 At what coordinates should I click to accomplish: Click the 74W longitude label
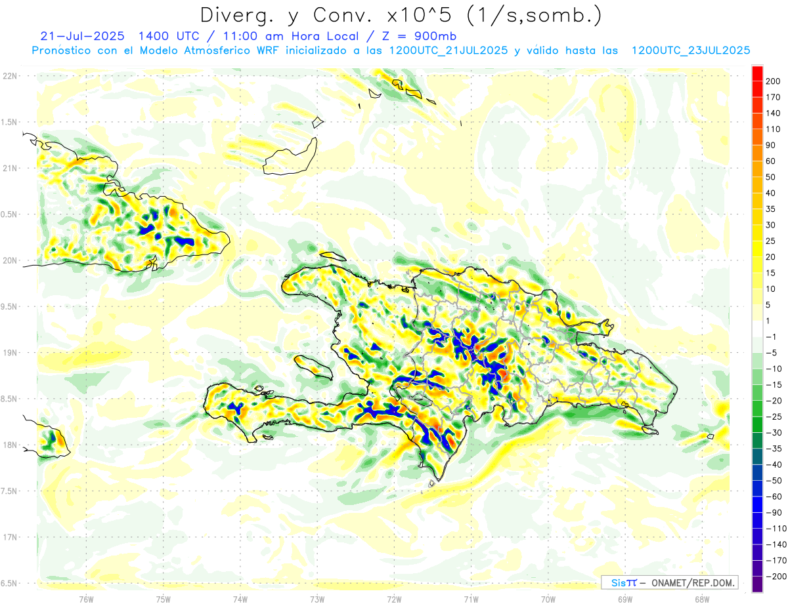240,599
